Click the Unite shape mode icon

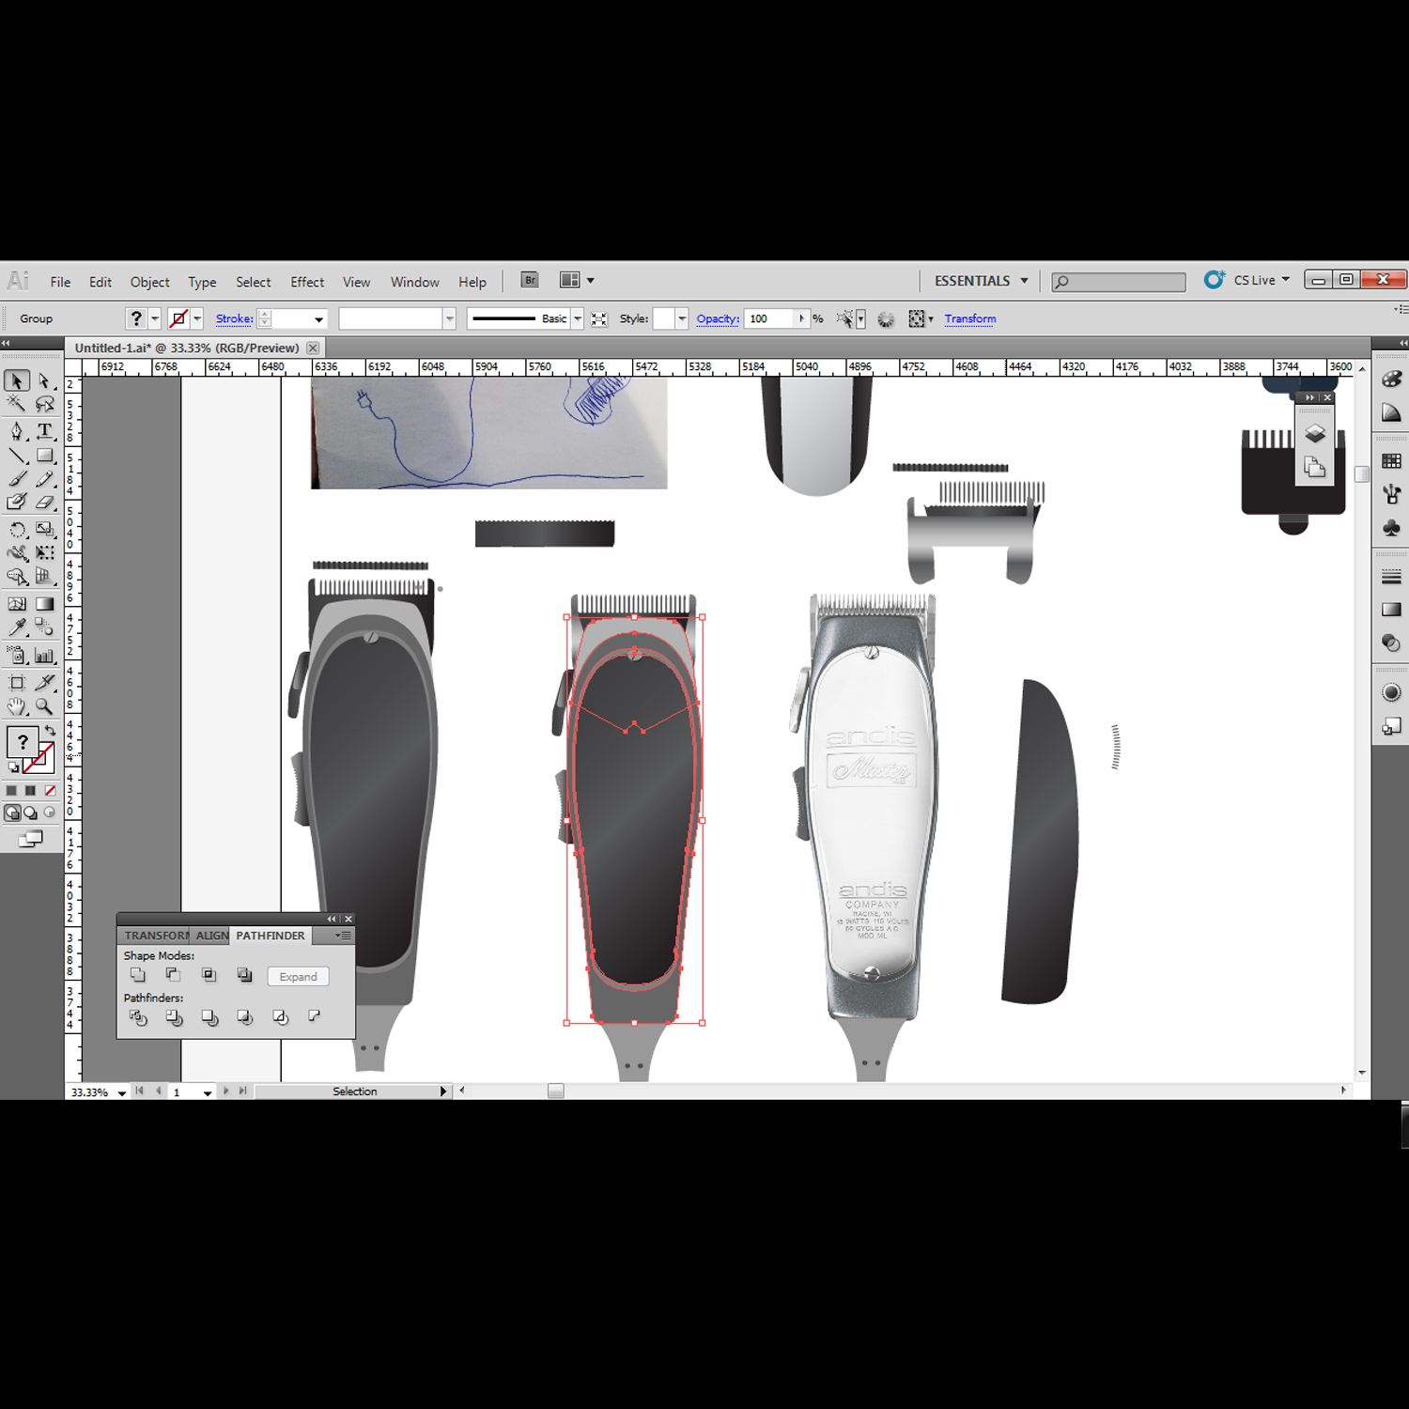138,976
